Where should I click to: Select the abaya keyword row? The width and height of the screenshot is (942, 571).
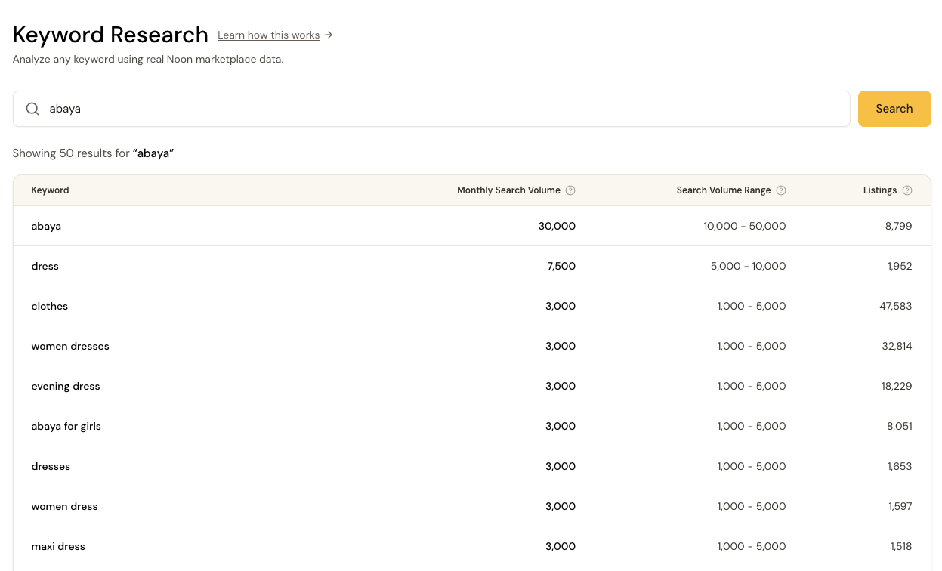pyautogui.click(x=472, y=226)
